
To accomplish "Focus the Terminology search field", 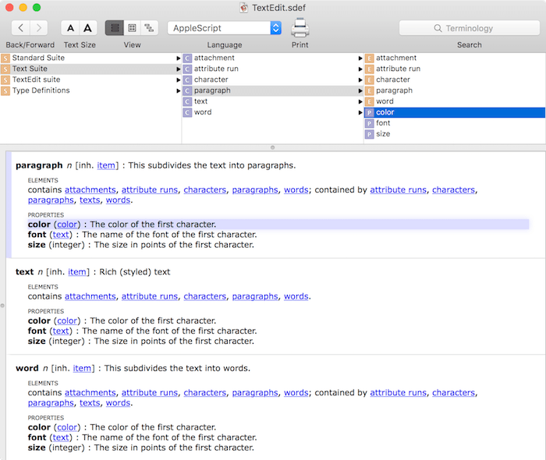I will point(469,28).
